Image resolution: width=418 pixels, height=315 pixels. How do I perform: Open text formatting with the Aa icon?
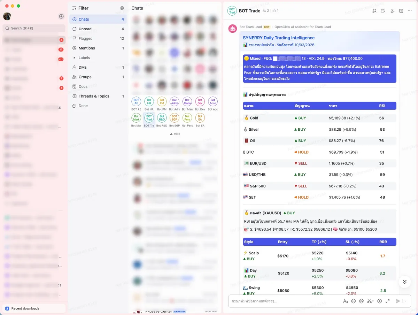(346, 301)
